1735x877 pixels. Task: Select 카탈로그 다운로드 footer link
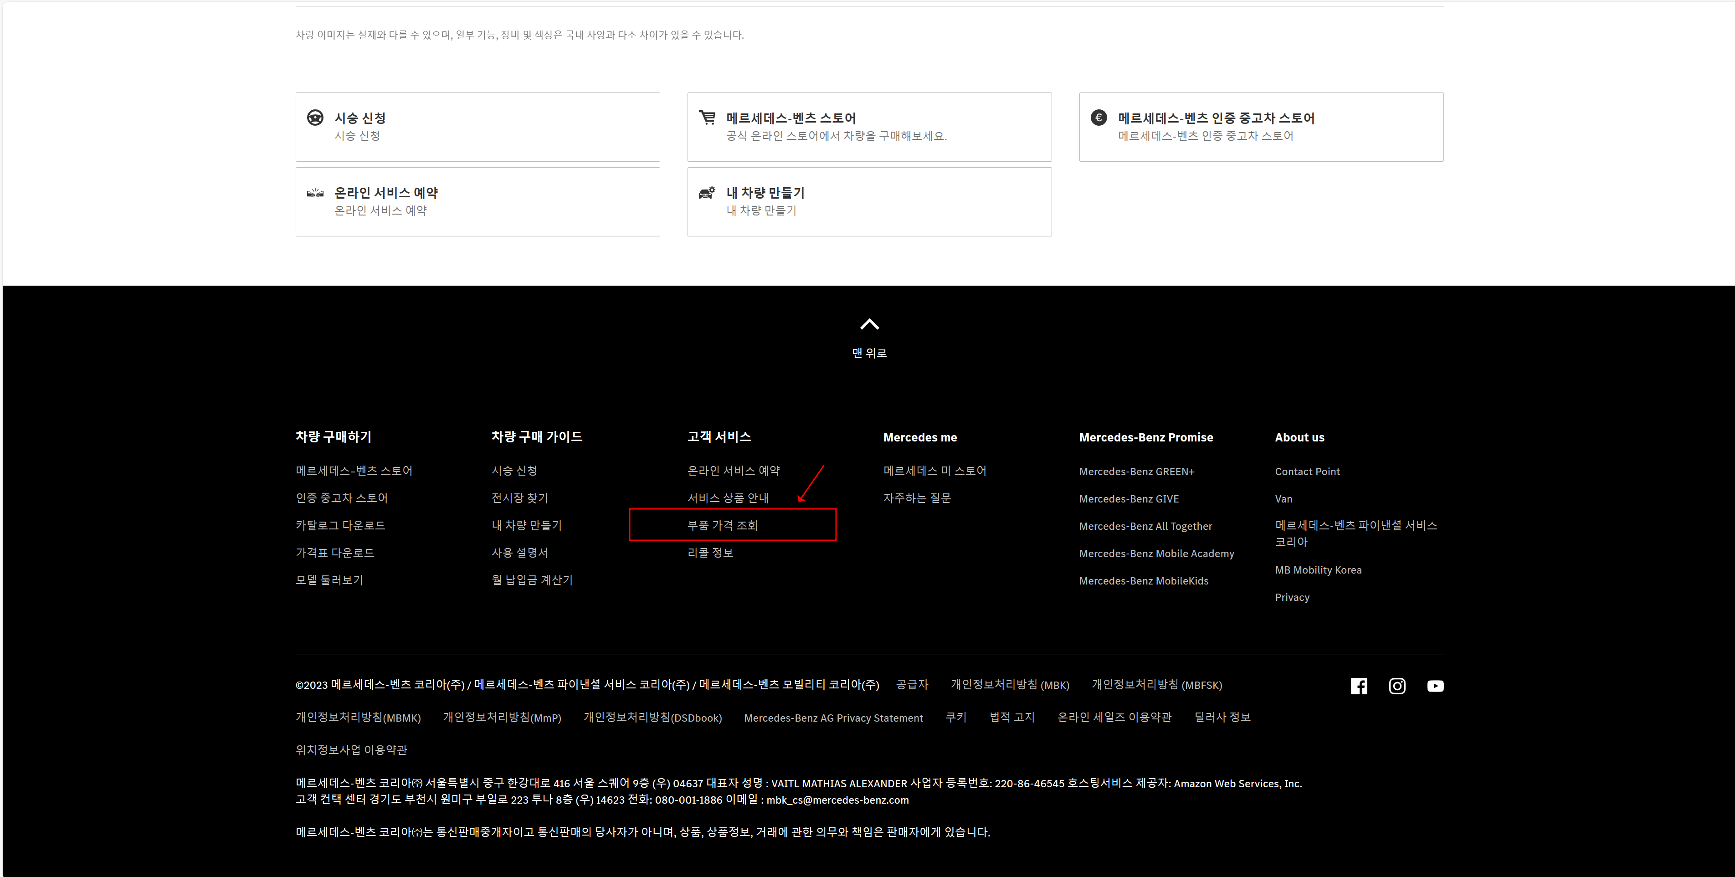pyautogui.click(x=340, y=525)
